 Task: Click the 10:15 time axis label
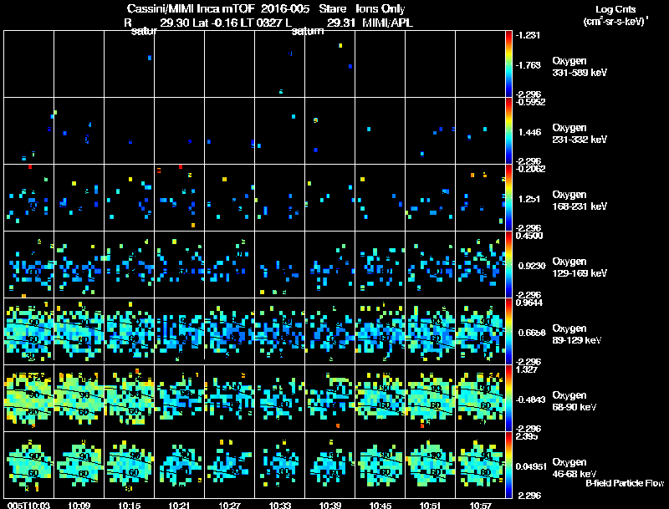[130, 505]
